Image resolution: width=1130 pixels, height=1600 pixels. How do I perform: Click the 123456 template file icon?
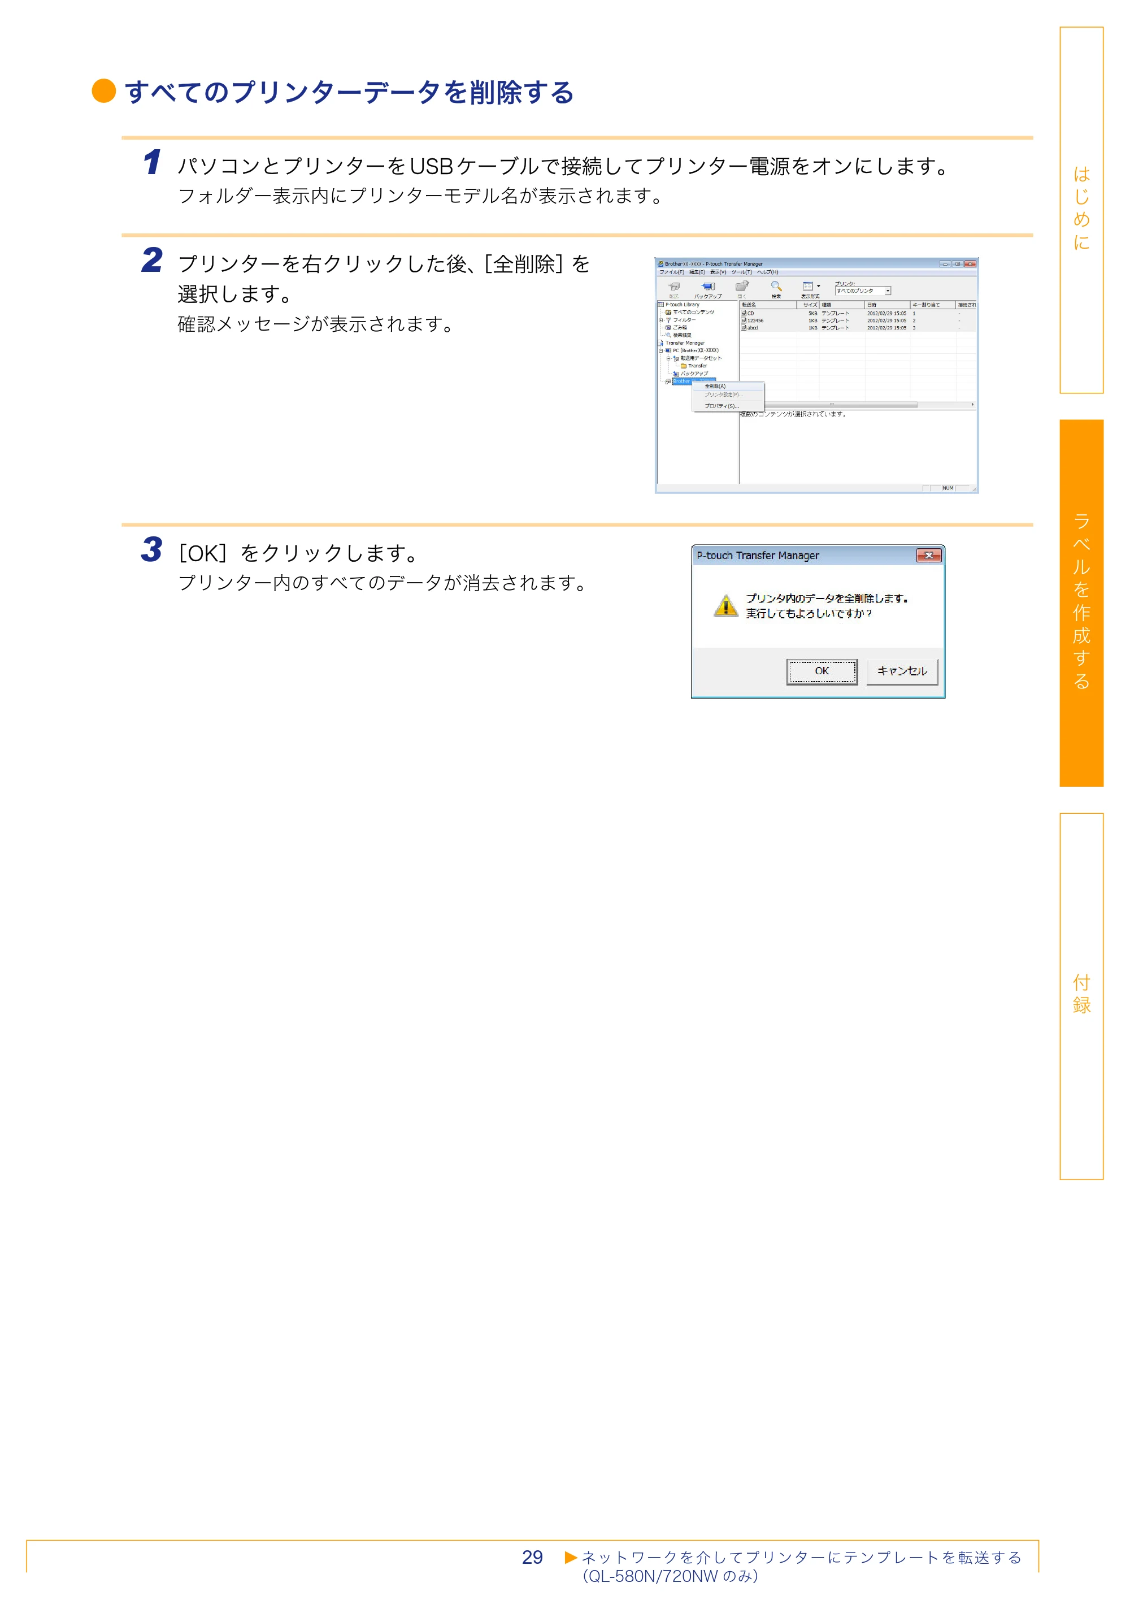pyautogui.click(x=744, y=320)
